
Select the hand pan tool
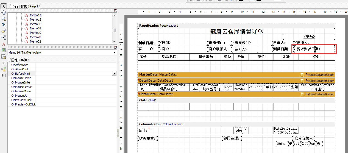click(4, 12)
